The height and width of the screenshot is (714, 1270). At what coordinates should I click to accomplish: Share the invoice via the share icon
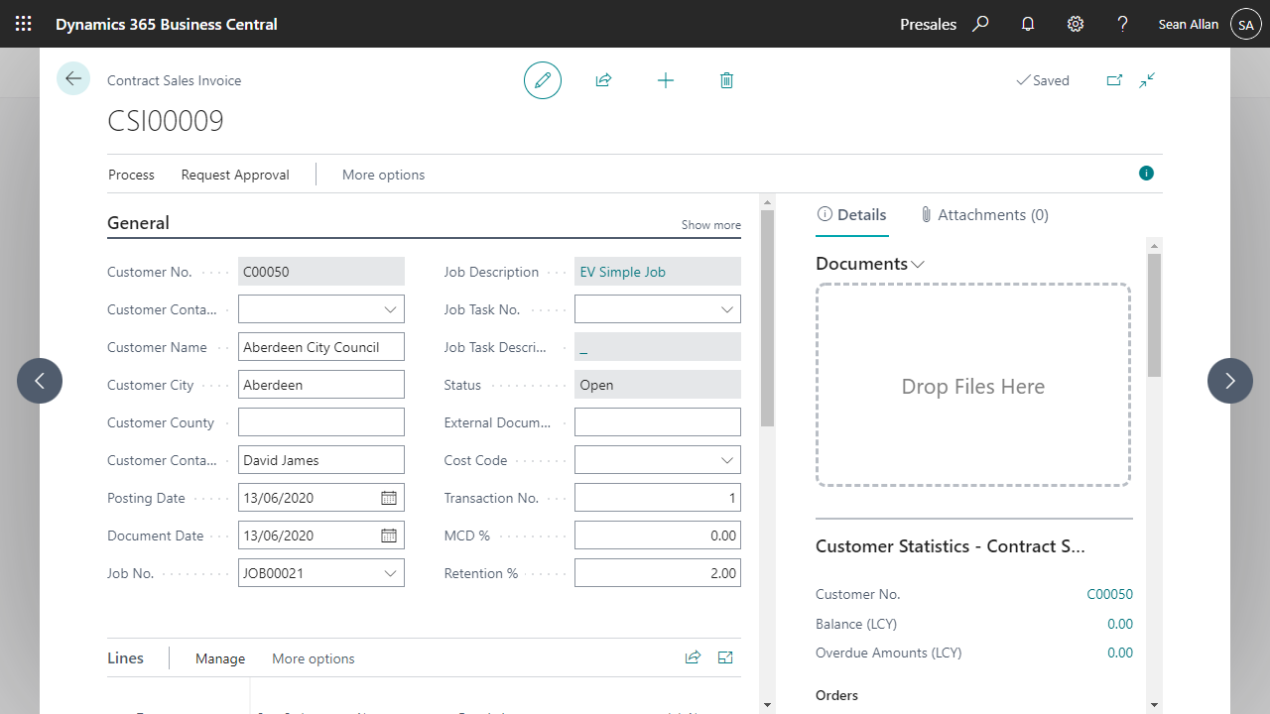(x=603, y=80)
